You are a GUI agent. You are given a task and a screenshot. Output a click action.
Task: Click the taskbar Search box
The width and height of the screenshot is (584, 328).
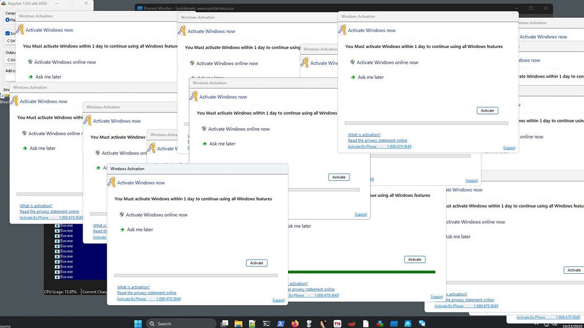coord(181,323)
